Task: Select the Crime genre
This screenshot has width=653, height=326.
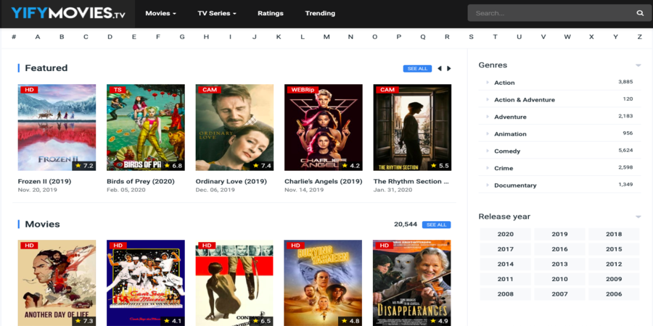Action: point(504,168)
